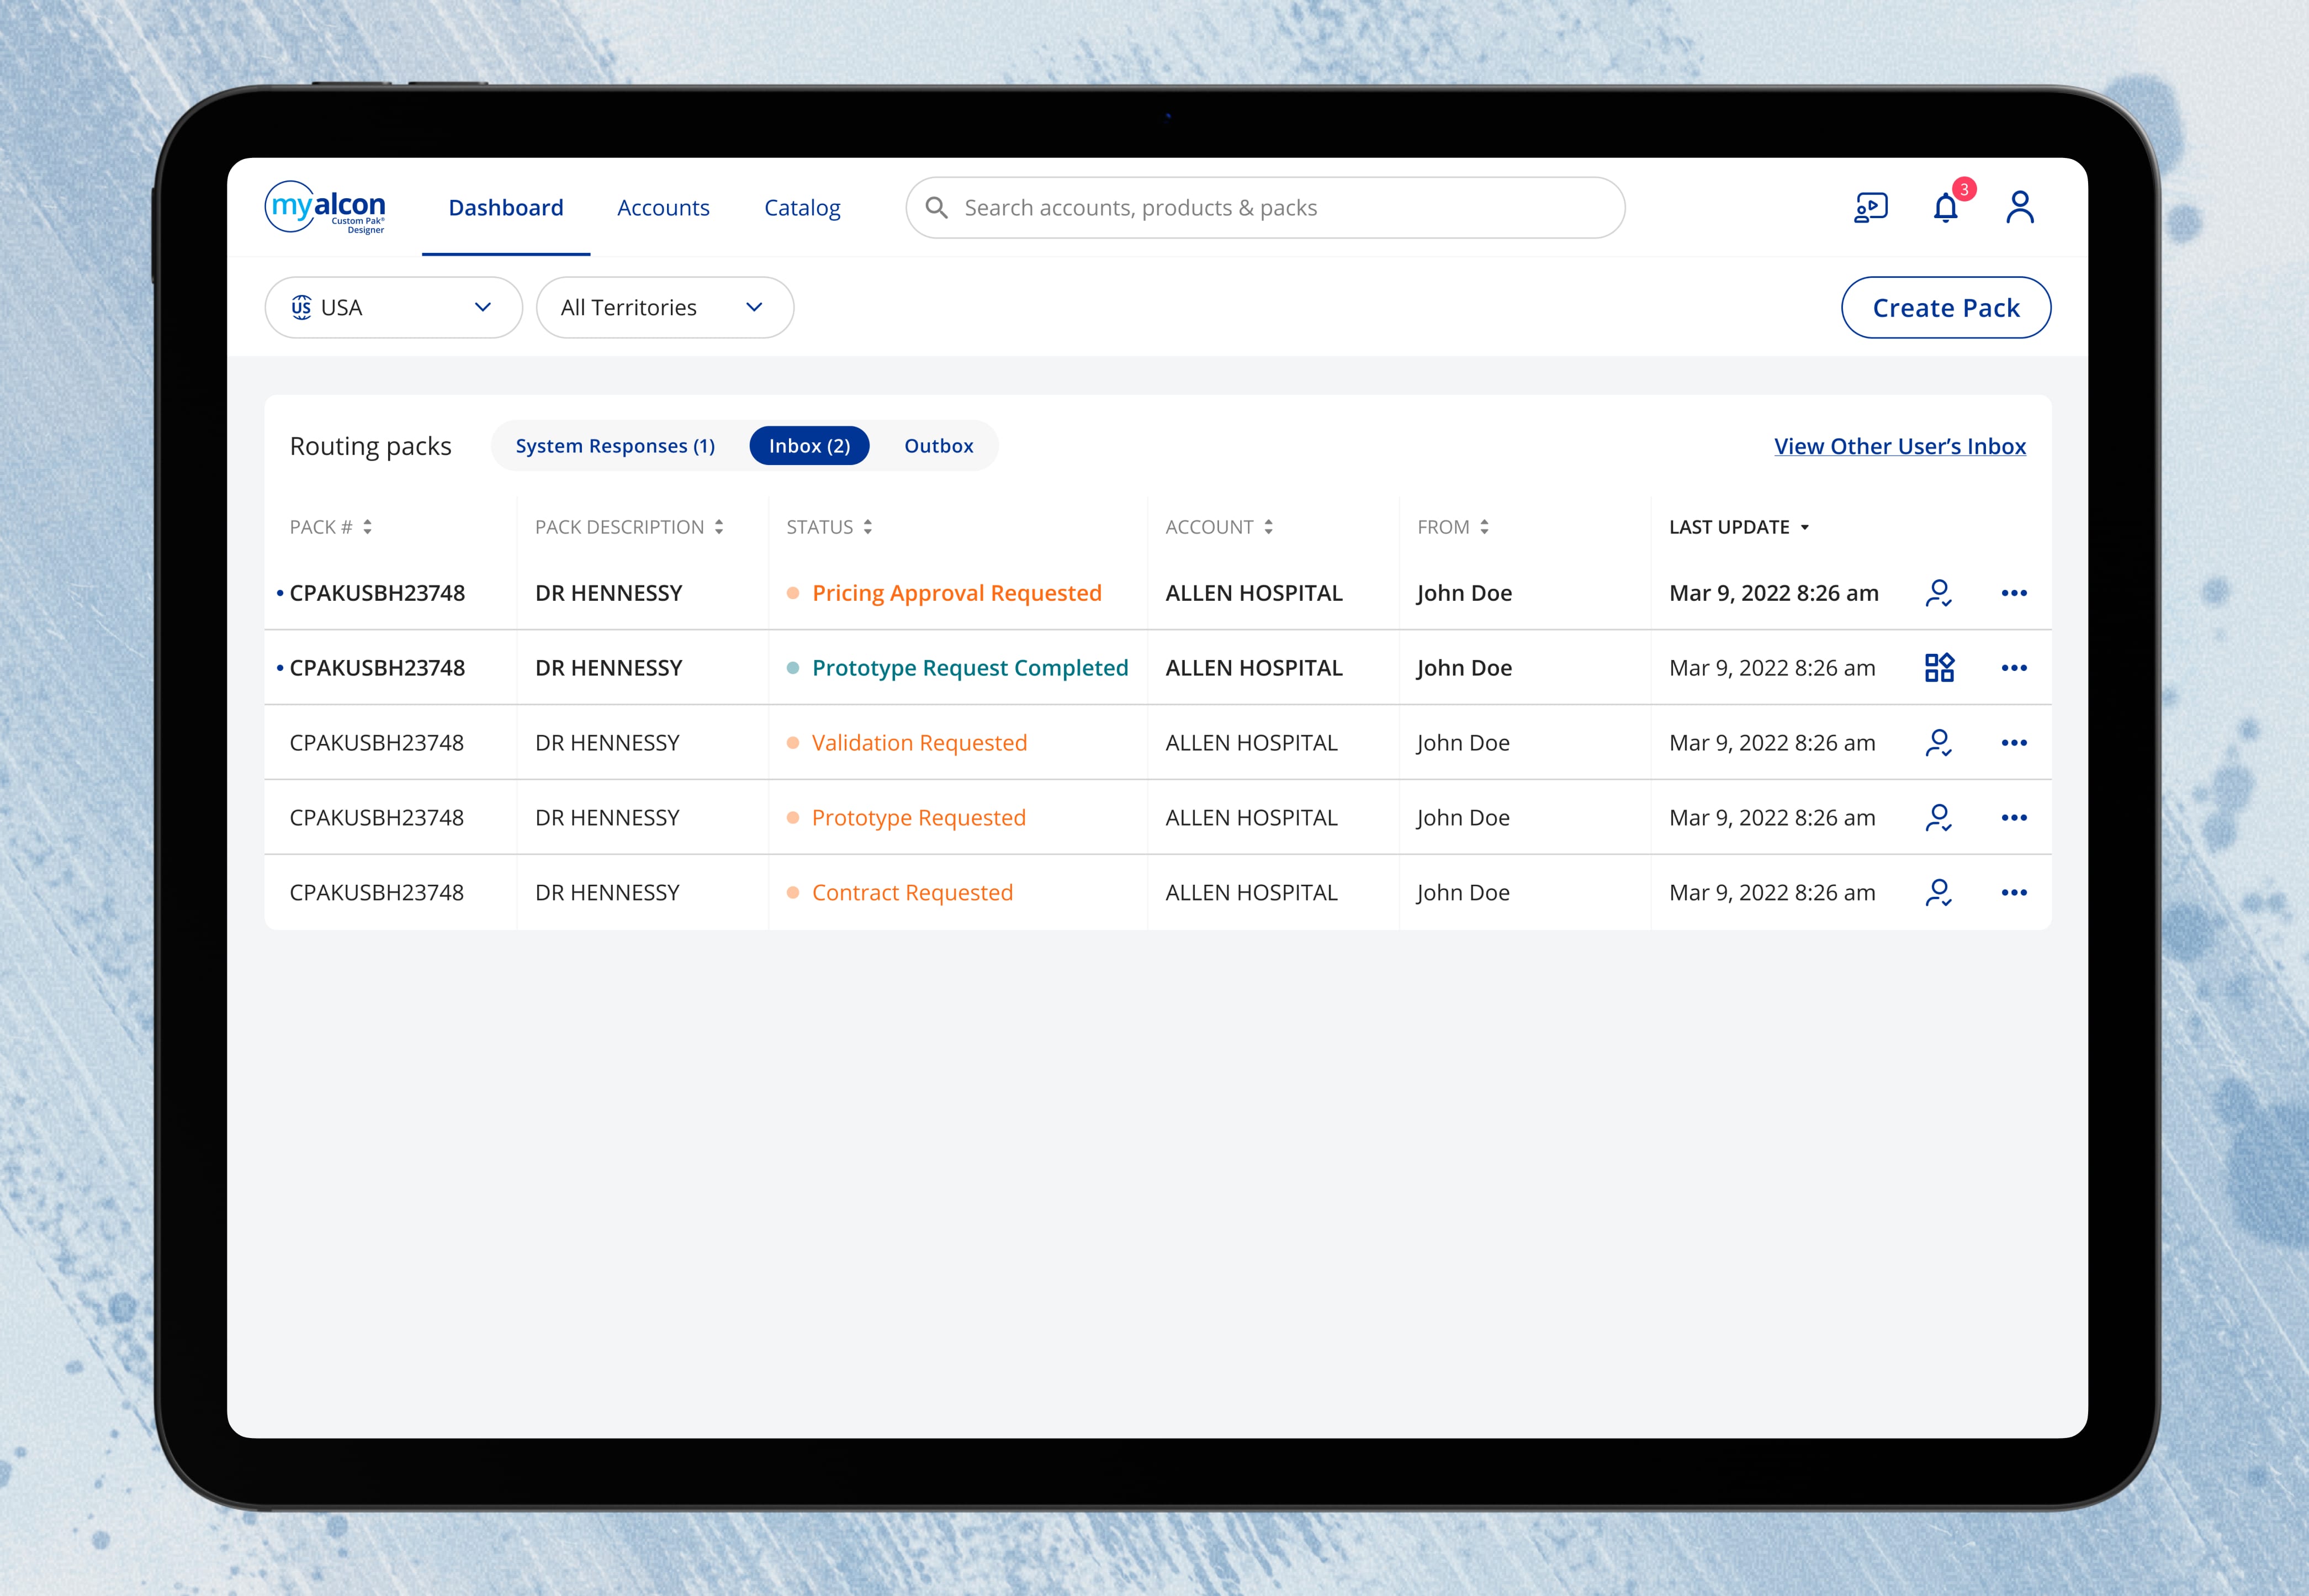Click the date in Contract Requested row
2309x1596 pixels.
1772,892
